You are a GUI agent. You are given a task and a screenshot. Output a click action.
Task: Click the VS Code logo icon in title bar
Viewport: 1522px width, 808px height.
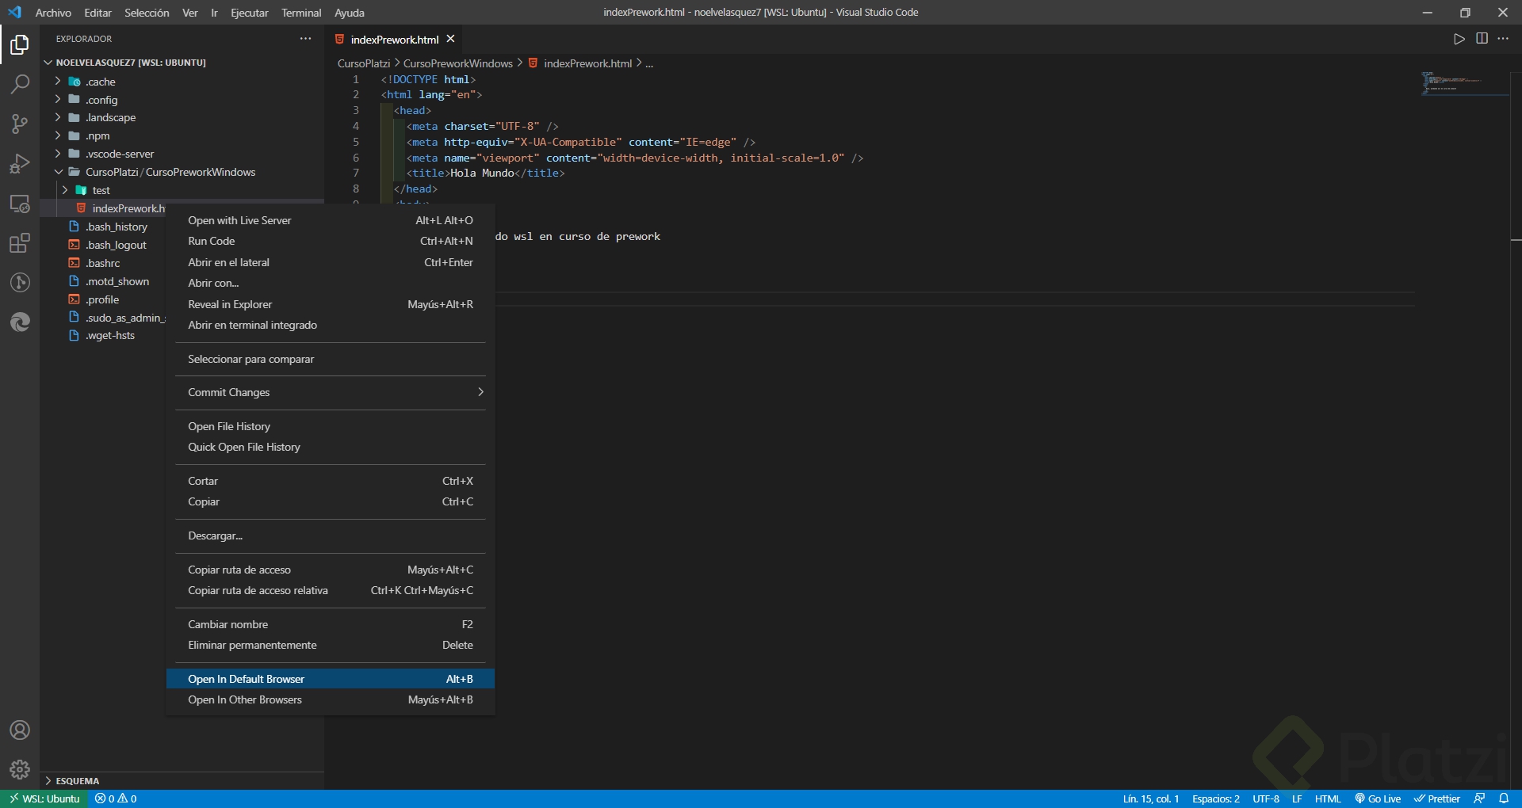tap(15, 12)
